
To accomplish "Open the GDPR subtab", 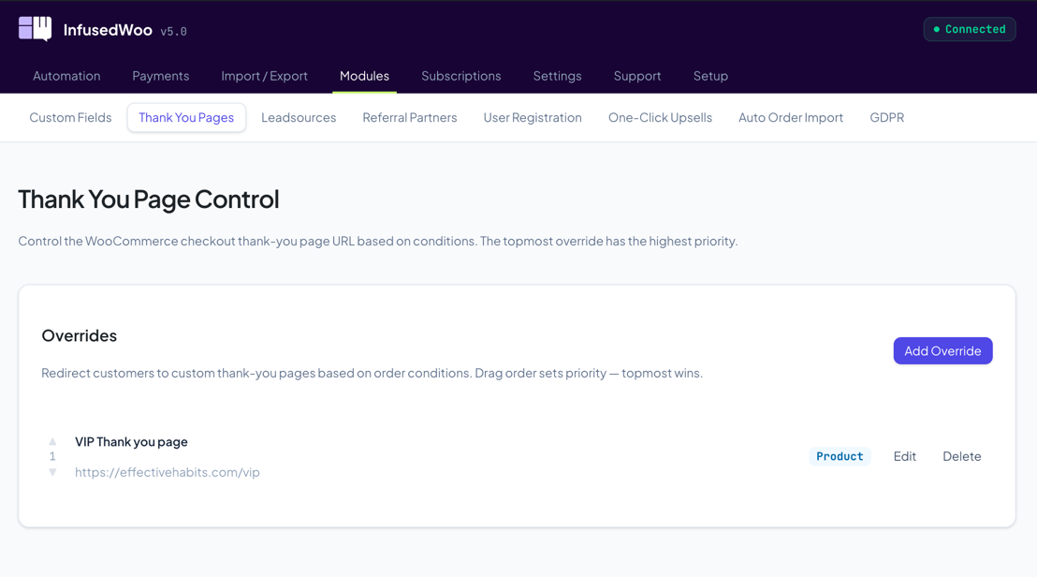I will (886, 117).
